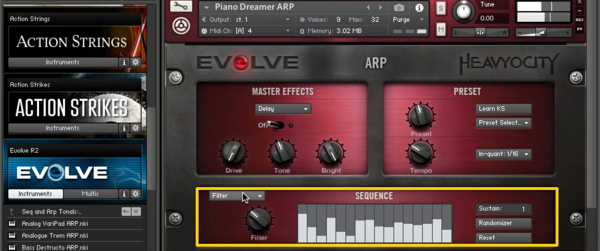
Task: Switch to Evolve R2 Multis tab
Action: click(90, 194)
